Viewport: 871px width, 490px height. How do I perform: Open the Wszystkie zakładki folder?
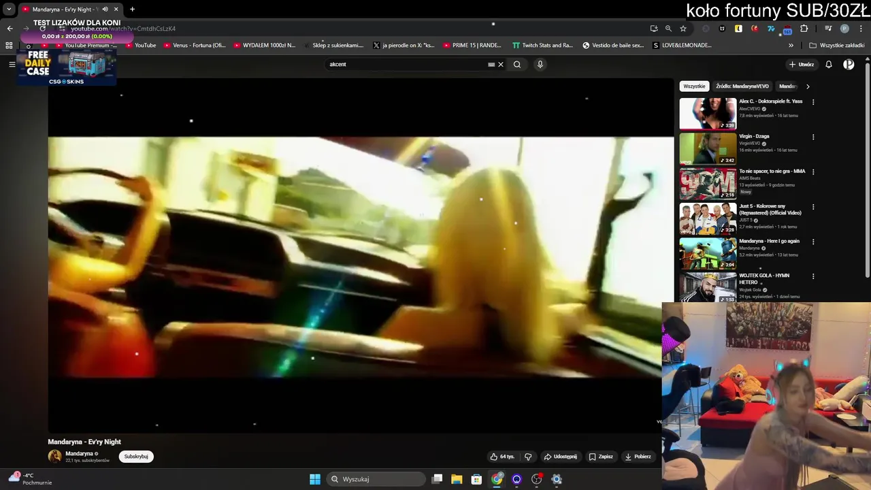837,46
